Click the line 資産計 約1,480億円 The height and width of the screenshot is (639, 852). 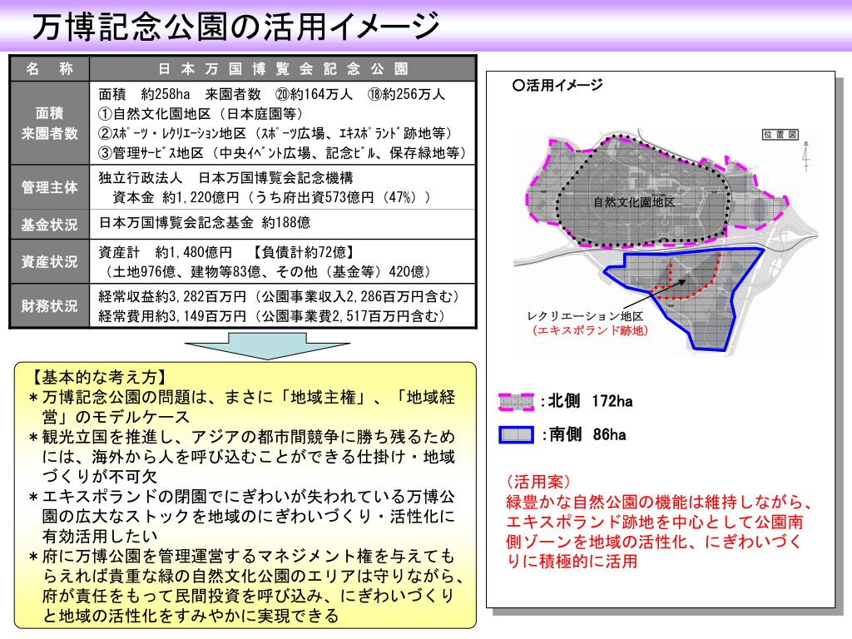(x=227, y=253)
